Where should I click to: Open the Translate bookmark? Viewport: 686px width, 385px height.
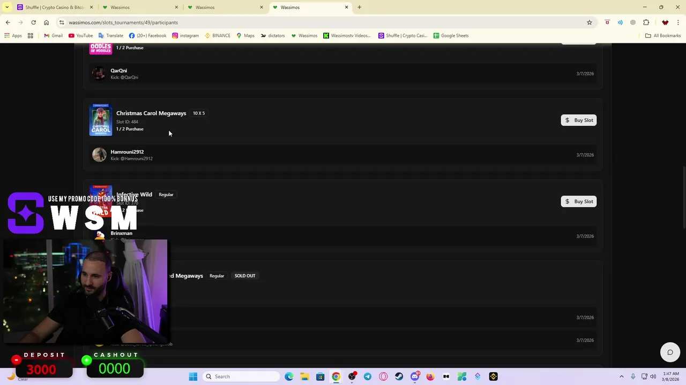click(110, 36)
